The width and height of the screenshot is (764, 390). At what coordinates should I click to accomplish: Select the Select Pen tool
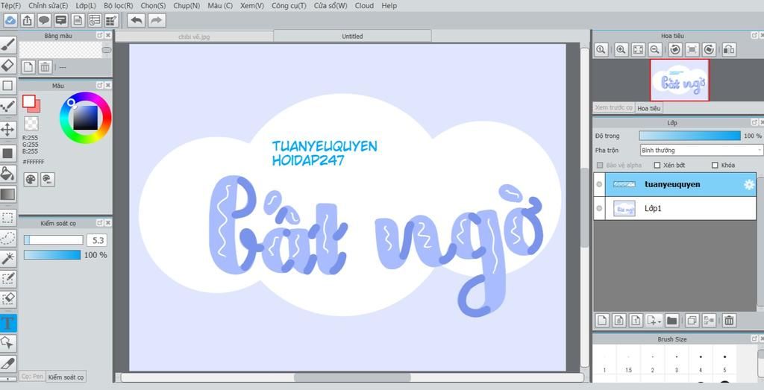point(7,279)
